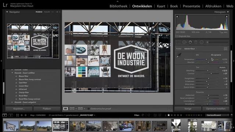Open the Ontwikkelen module tab
This screenshot has width=235, height=132.
tap(142, 6)
